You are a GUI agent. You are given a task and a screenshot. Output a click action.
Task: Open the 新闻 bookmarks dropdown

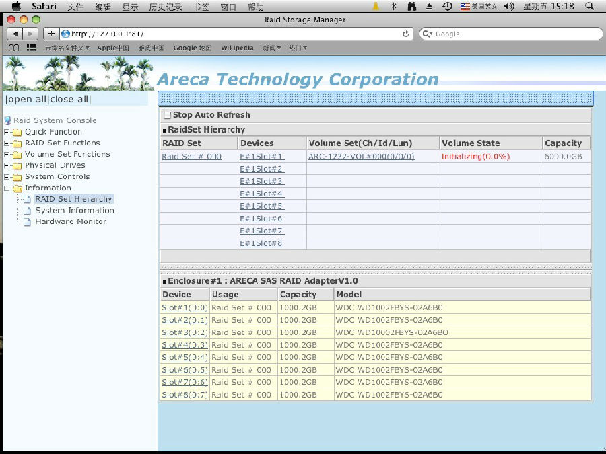point(272,48)
